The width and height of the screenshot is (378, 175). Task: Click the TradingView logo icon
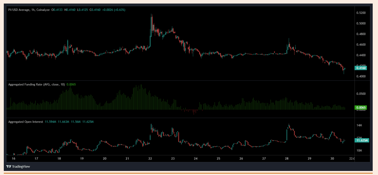coord(9,167)
